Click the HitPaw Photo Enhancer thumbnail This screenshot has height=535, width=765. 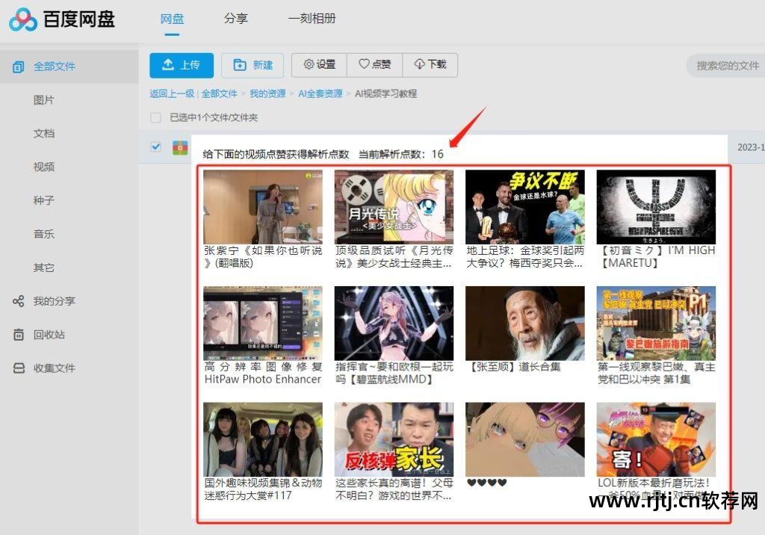[263, 323]
